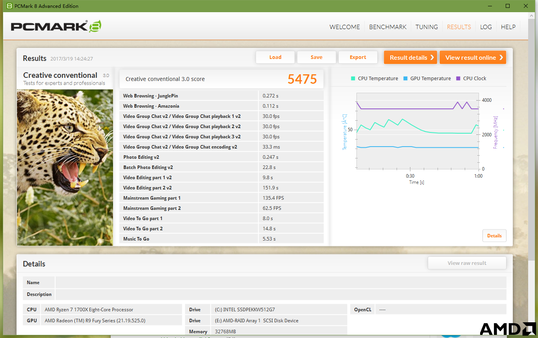
Task: Click the Description field in Details
Action: pos(280,294)
